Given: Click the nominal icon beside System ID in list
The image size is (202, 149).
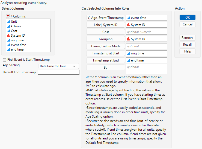Looking at the screenshot, I should click(x=8, y=36).
